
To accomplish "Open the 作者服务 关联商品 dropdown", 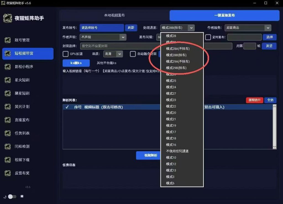I will 248,28.
